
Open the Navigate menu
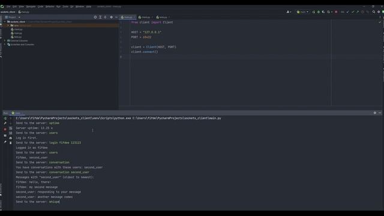coord(31,7)
